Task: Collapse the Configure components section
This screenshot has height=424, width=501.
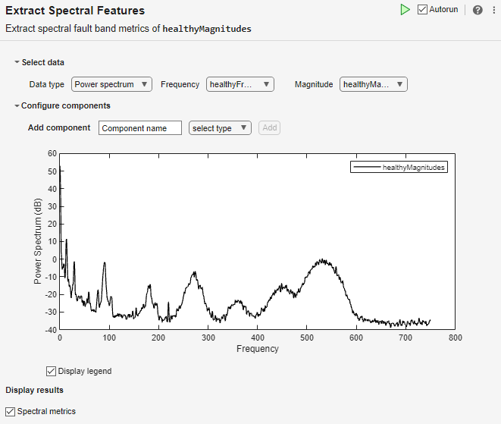Action: (17, 106)
